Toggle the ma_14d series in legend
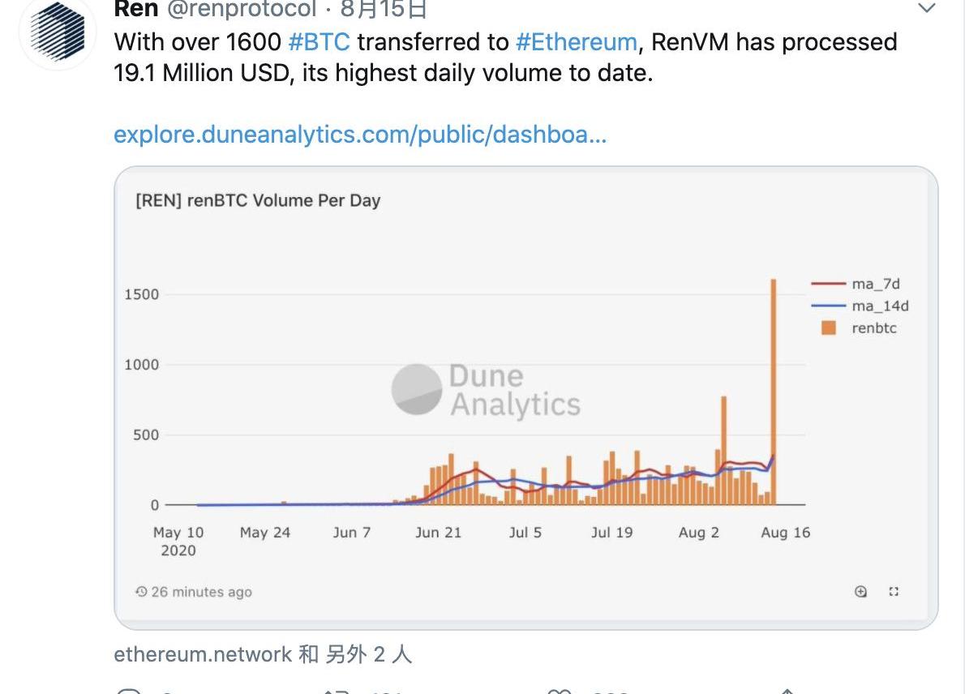The width and height of the screenshot is (965, 694). coord(879,306)
